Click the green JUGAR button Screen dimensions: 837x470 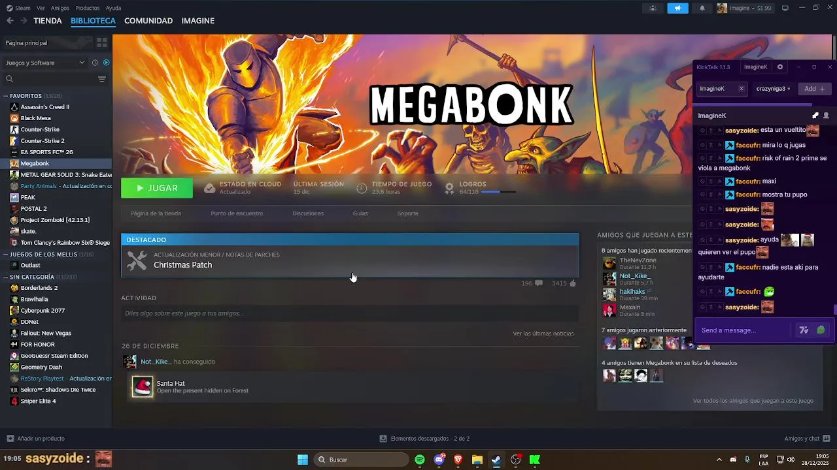[157, 188]
